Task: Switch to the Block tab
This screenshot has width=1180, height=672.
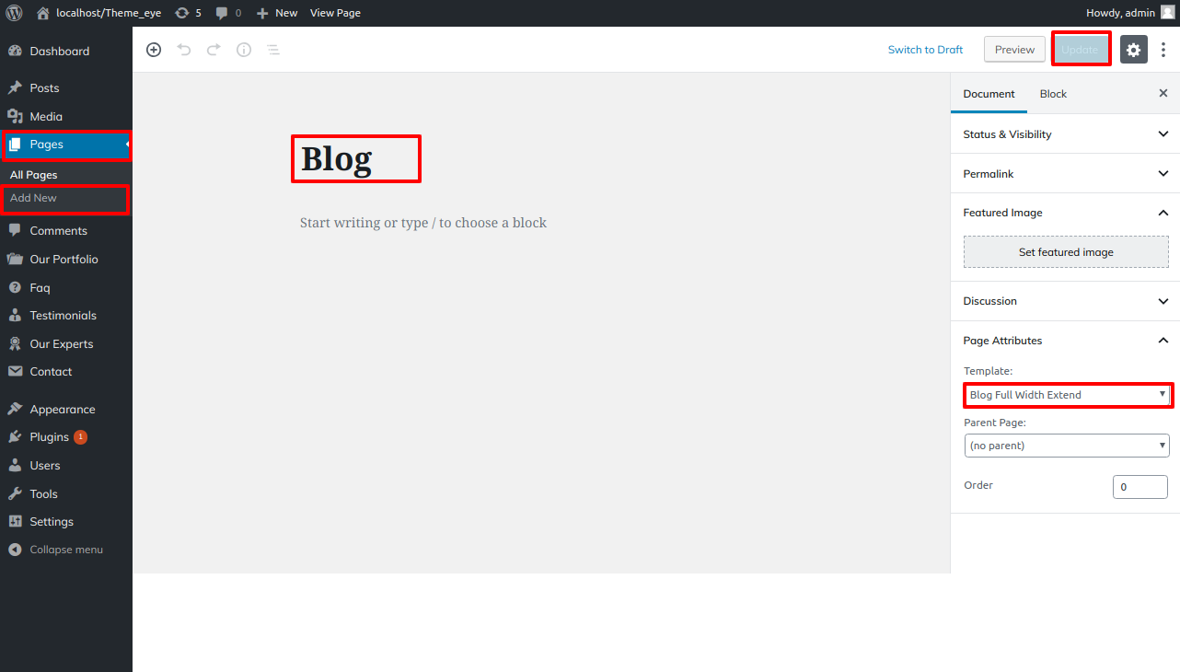Action: pyautogui.click(x=1053, y=93)
